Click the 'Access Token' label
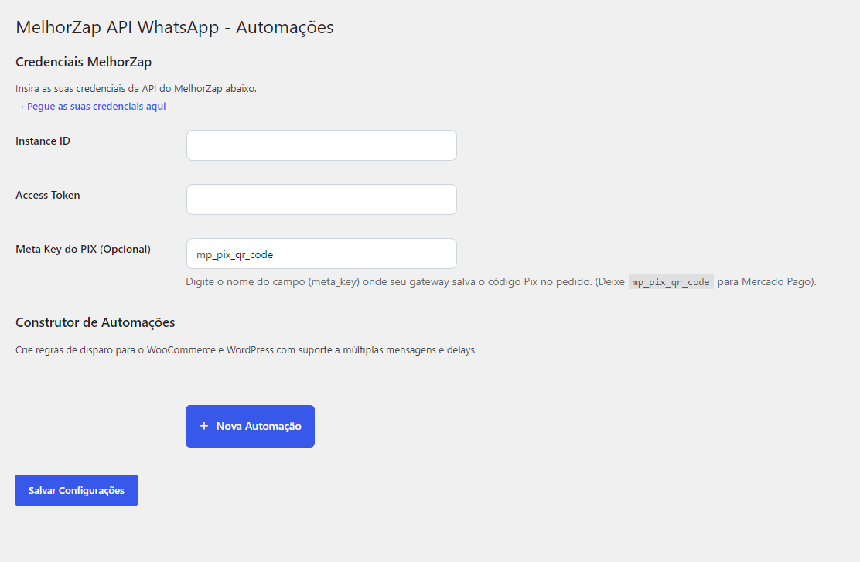 [x=48, y=195]
